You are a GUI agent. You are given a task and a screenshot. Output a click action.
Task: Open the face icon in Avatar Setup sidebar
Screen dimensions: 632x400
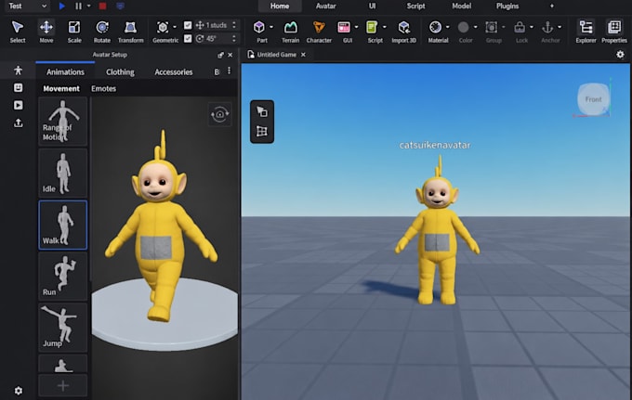click(x=19, y=88)
